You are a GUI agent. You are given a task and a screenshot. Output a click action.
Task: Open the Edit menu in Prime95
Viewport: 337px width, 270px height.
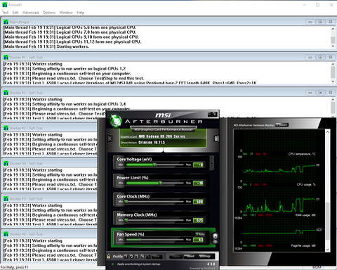point(15,13)
